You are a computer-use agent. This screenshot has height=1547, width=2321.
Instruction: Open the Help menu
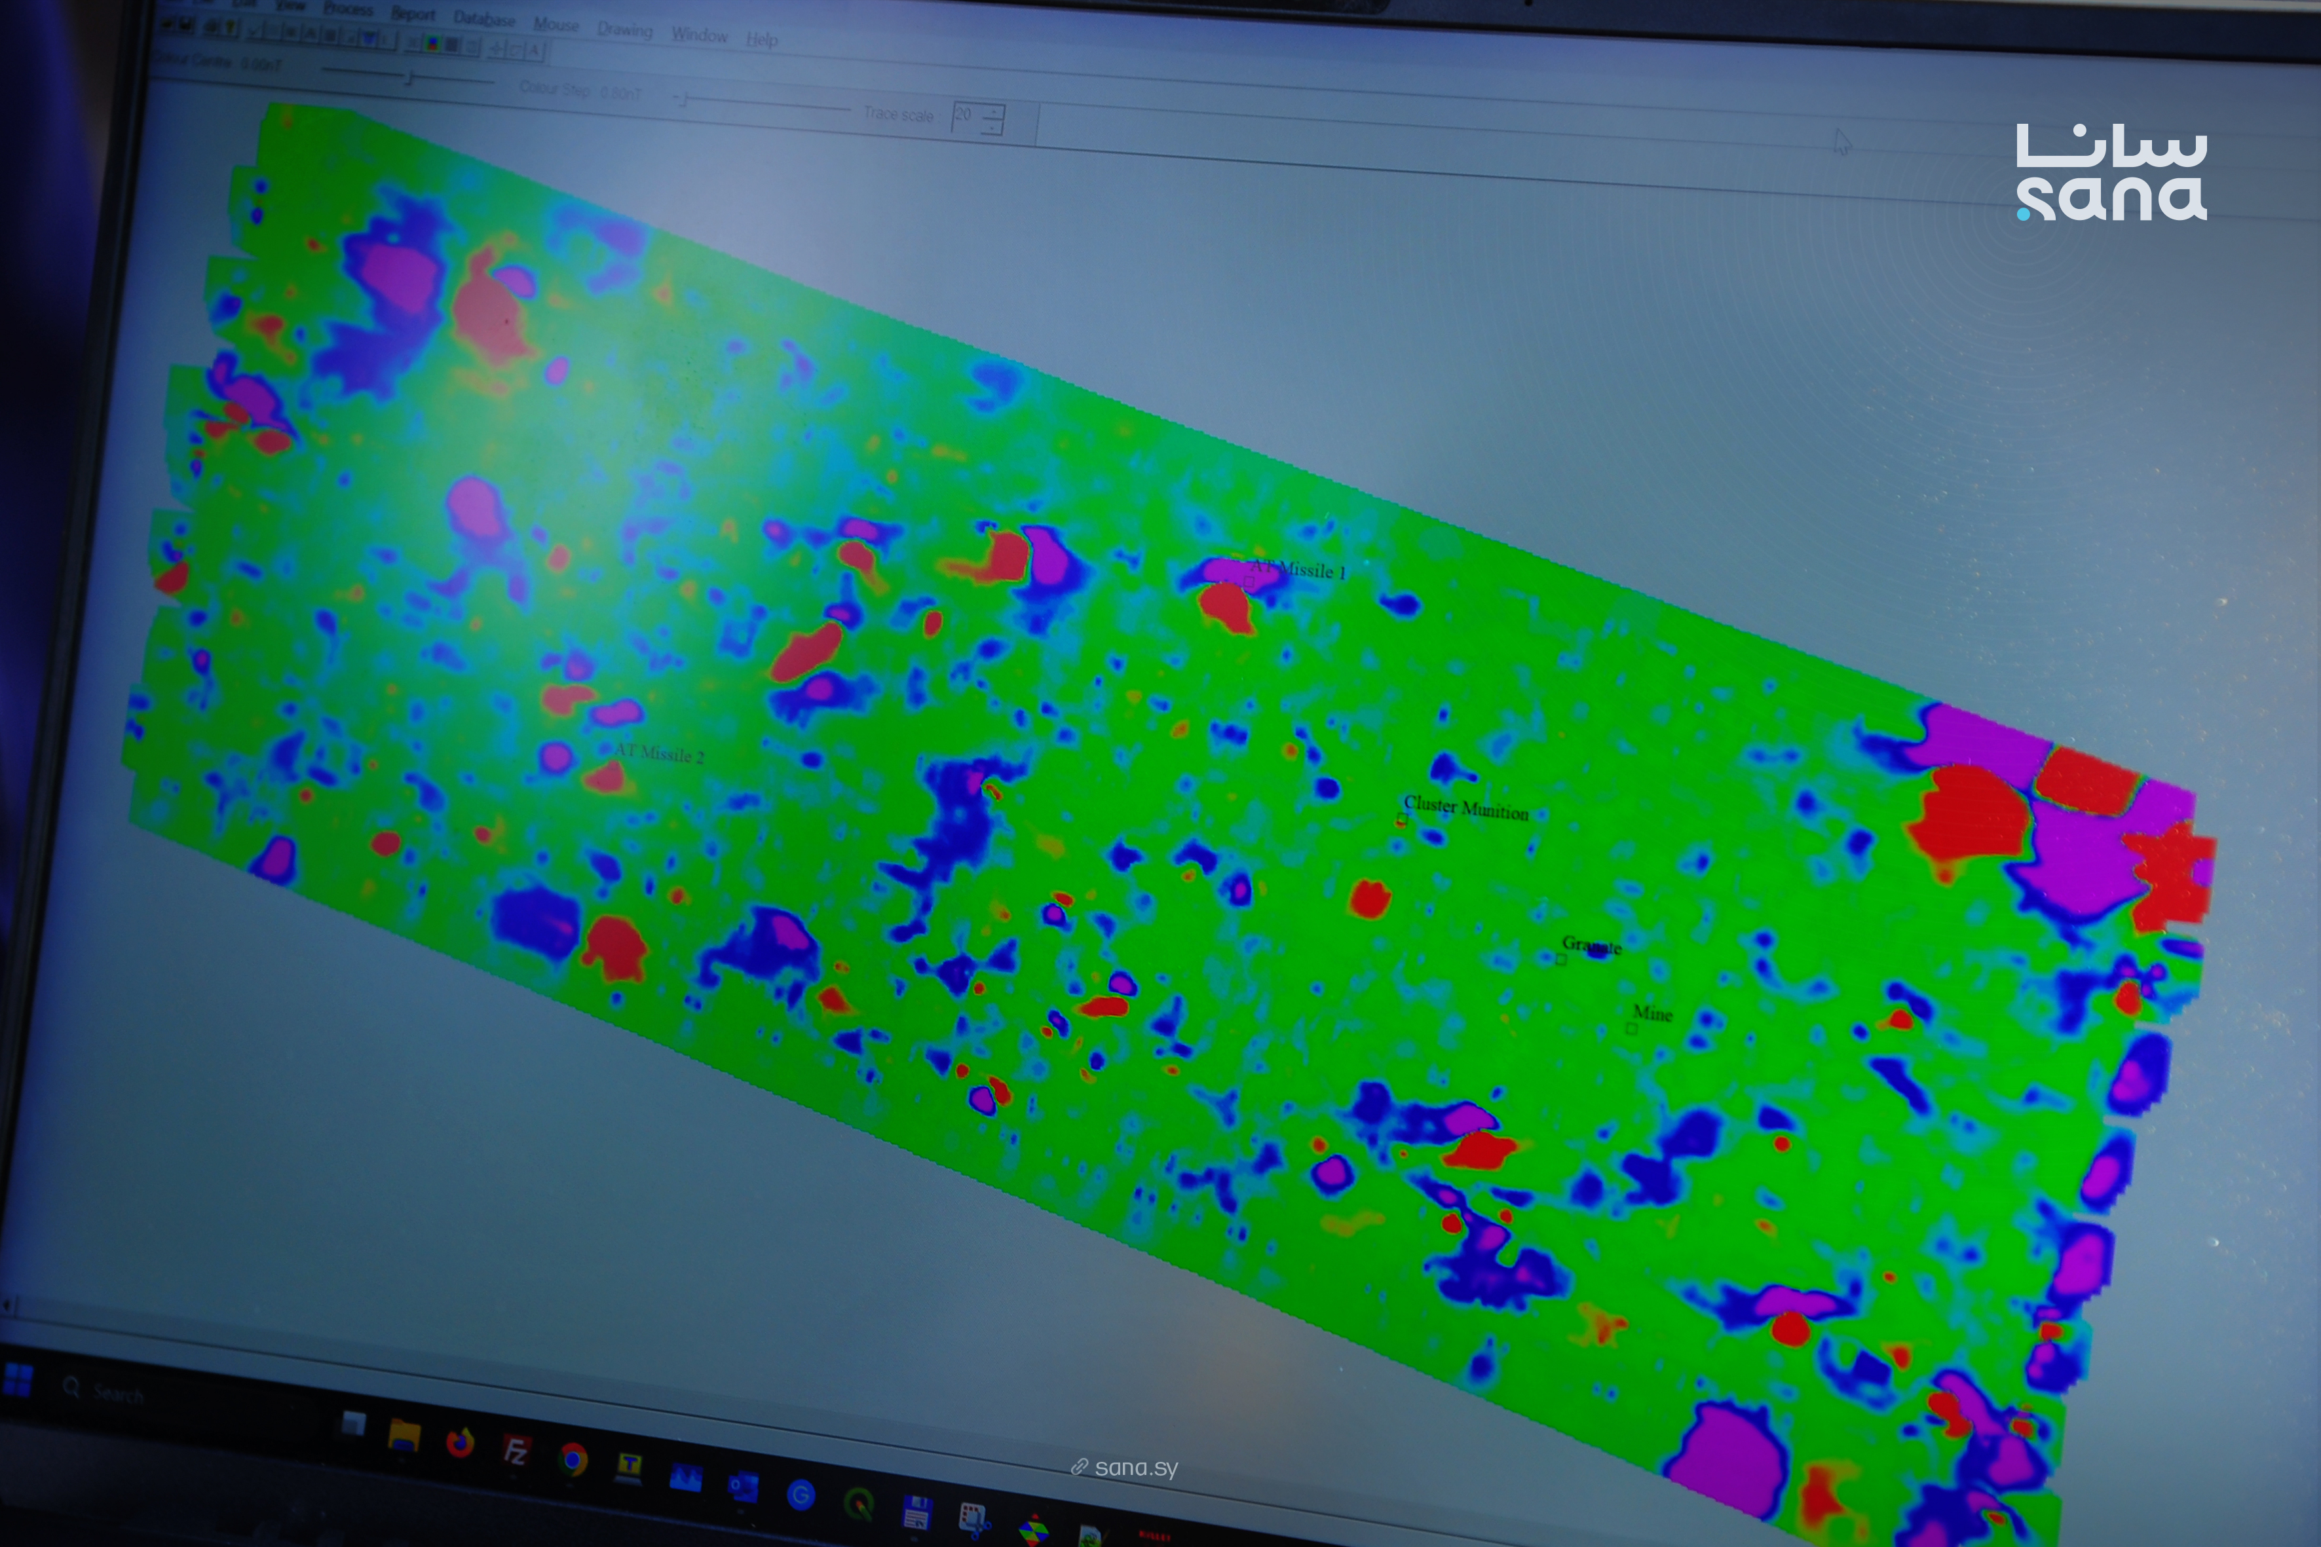click(x=761, y=39)
